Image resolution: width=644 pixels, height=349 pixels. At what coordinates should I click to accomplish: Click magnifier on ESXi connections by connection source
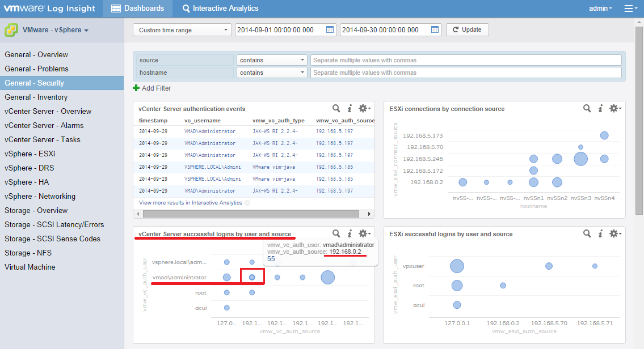pos(587,108)
